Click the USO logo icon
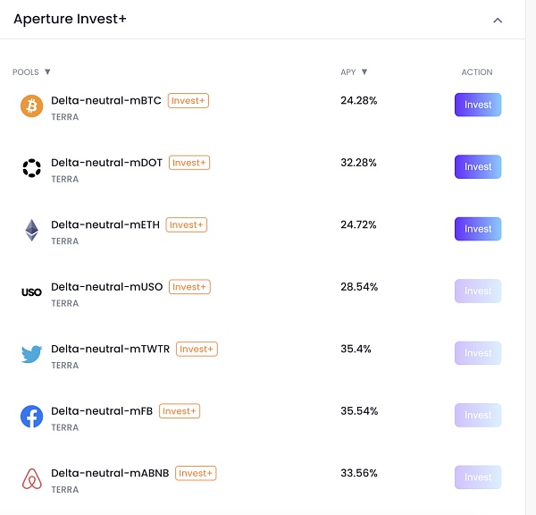 pos(31,292)
